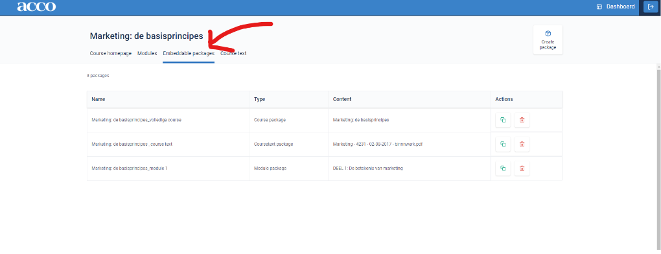Copy the module 1 package
The width and height of the screenshot is (661, 254).
click(503, 168)
